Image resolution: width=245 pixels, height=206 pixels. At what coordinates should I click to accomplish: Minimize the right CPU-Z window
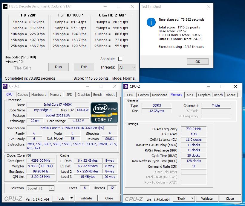(x=208, y=87)
